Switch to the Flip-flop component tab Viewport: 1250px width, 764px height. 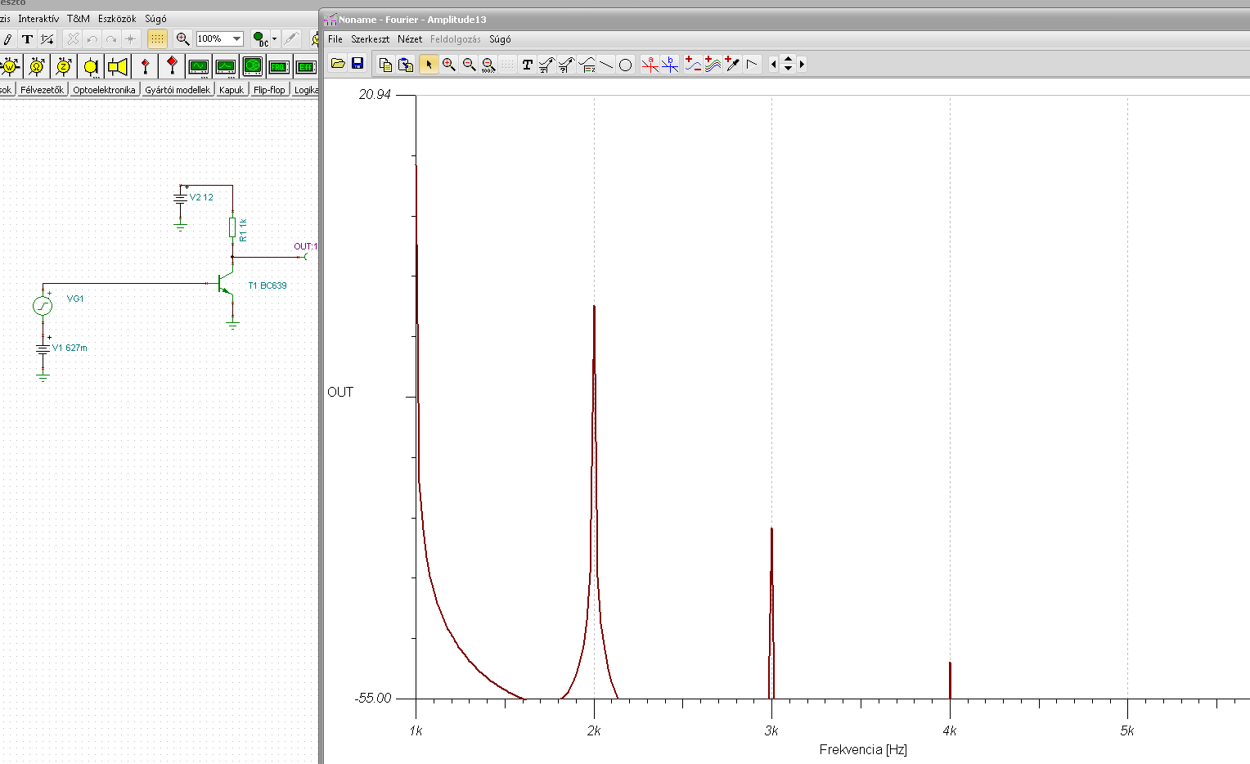tap(269, 90)
